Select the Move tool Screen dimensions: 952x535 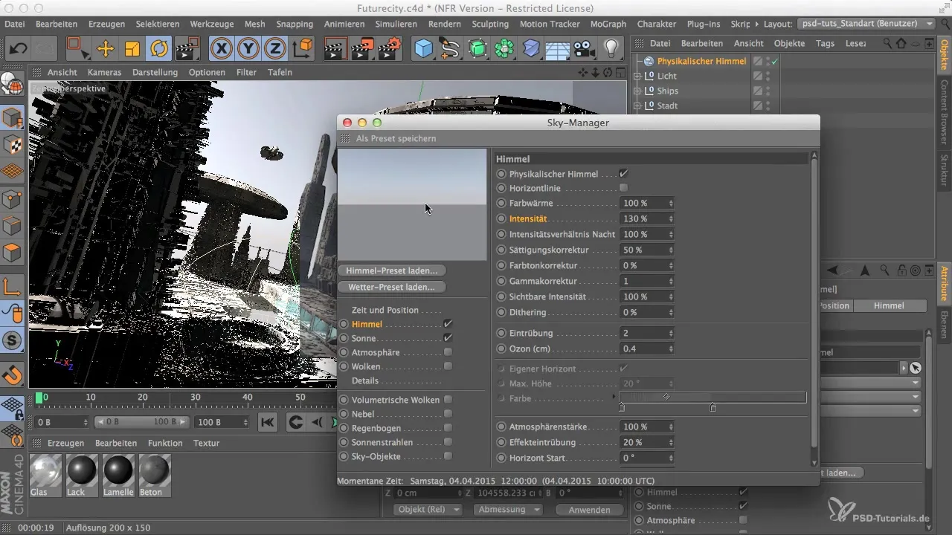click(106, 49)
